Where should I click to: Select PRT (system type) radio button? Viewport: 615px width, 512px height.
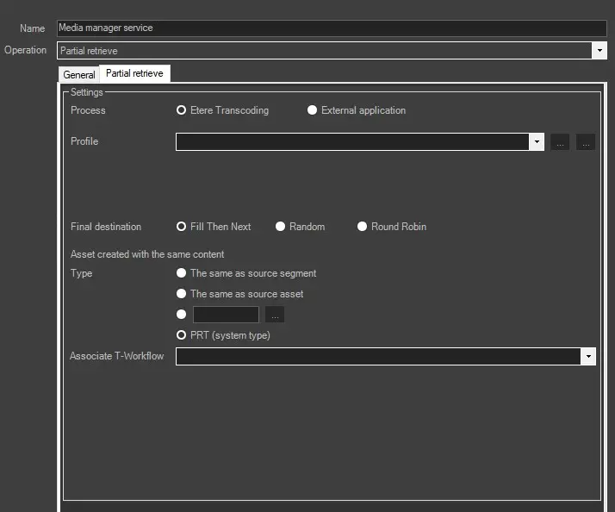coord(182,335)
